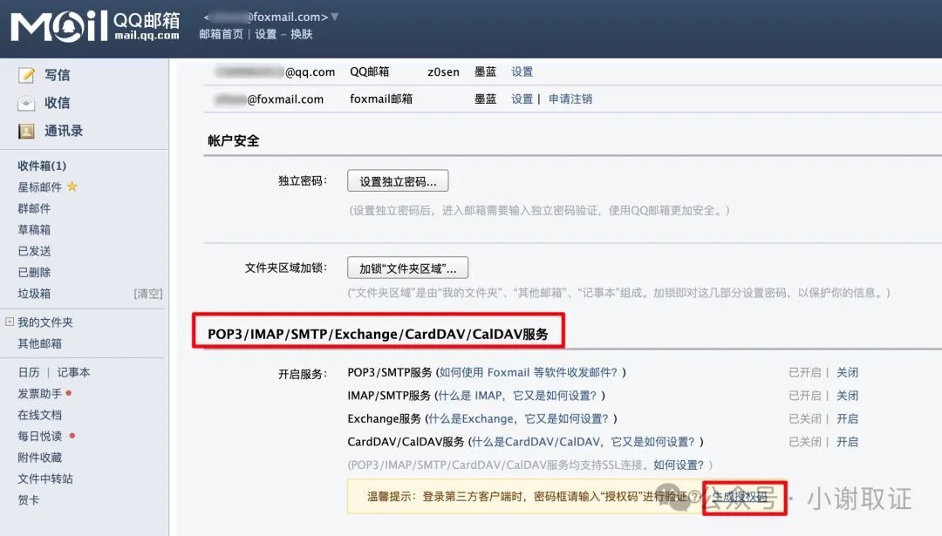Enable CardDAV/CalDAV service via 开启
The height and width of the screenshot is (536, 942).
(x=847, y=442)
